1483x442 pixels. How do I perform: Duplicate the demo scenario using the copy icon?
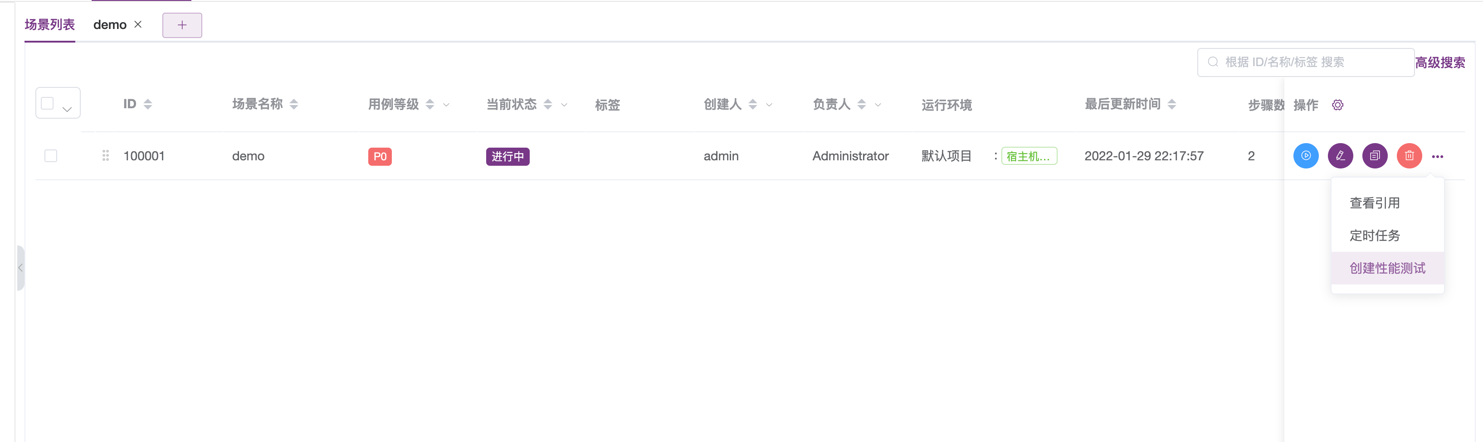pos(1375,156)
